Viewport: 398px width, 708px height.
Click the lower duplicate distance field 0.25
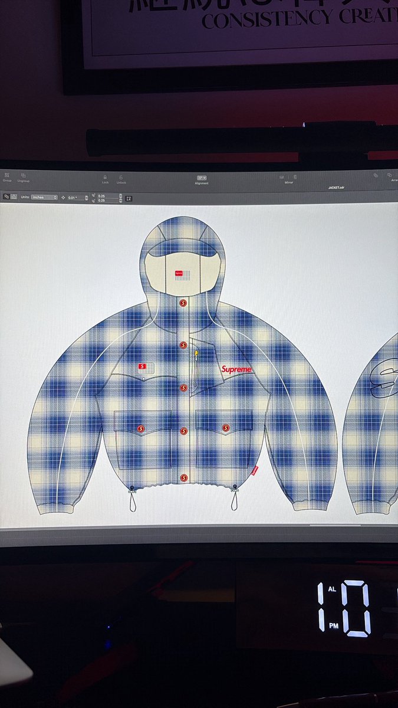point(107,200)
